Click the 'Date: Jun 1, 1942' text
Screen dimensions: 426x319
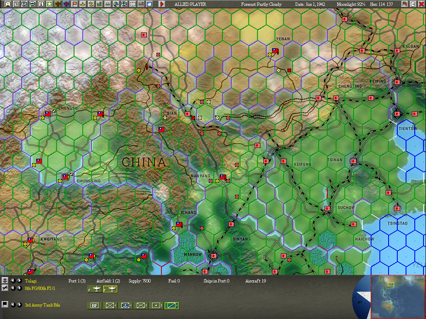pos(310,4)
